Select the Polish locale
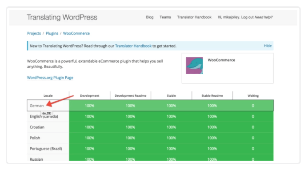308x170 pixels. pos(35,138)
